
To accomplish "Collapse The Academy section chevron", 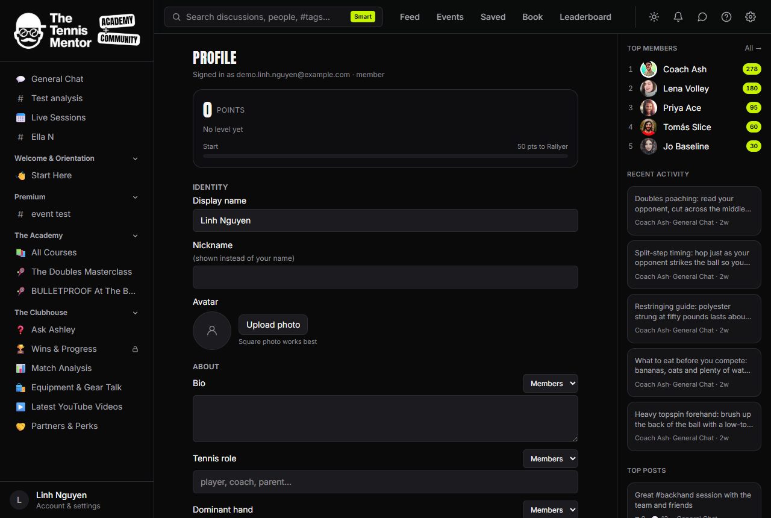I will (135, 236).
